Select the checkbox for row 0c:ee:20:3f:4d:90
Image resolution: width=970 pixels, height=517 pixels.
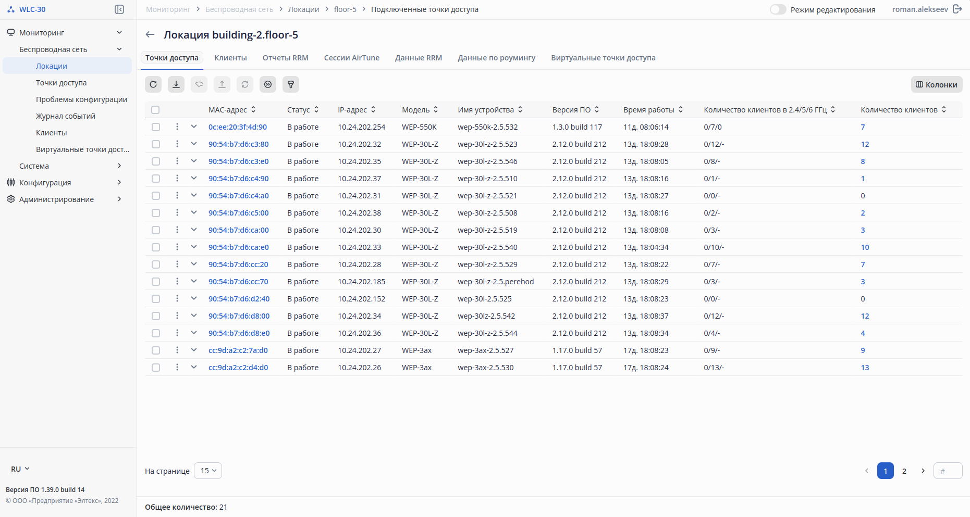(155, 127)
